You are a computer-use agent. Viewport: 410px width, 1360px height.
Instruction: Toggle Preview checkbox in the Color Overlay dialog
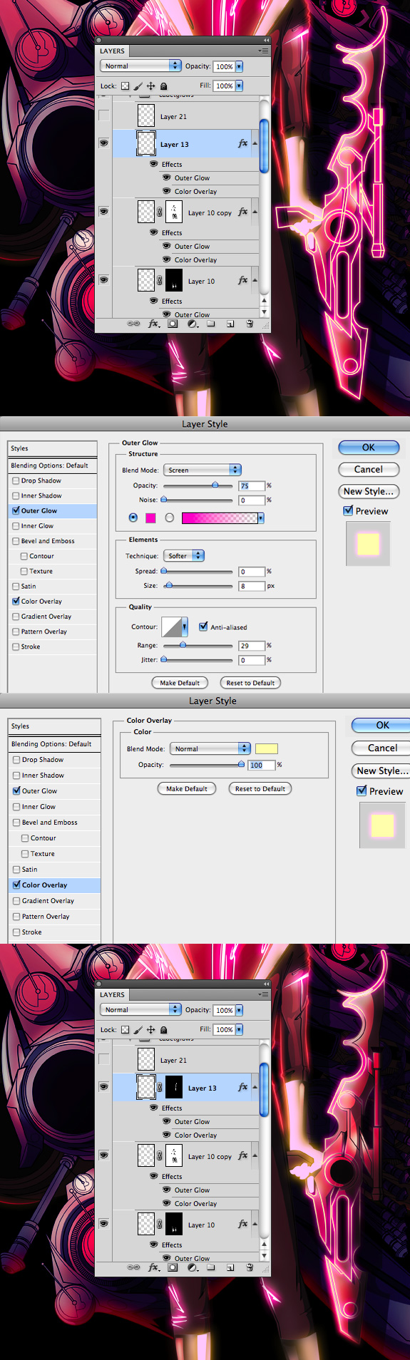362,790
